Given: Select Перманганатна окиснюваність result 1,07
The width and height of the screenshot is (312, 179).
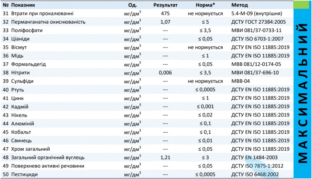Looking at the screenshot, I should 165,22.
